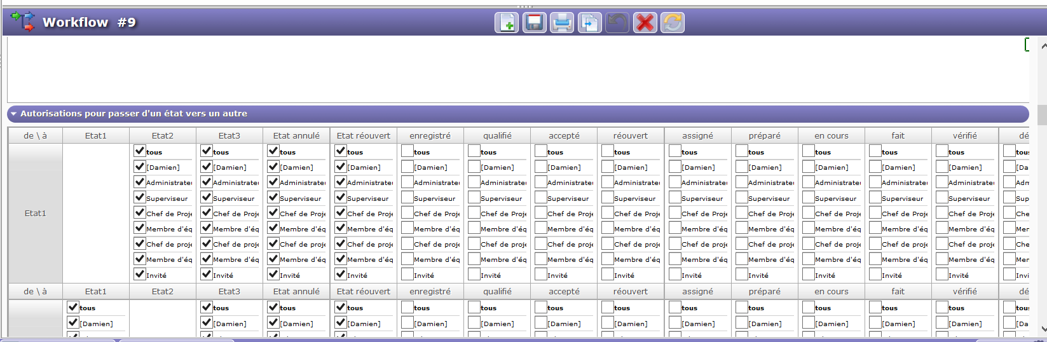Check 'tous' in Etat1 row, préparé column
The height and width of the screenshot is (342, 1047).
[742, 151]
